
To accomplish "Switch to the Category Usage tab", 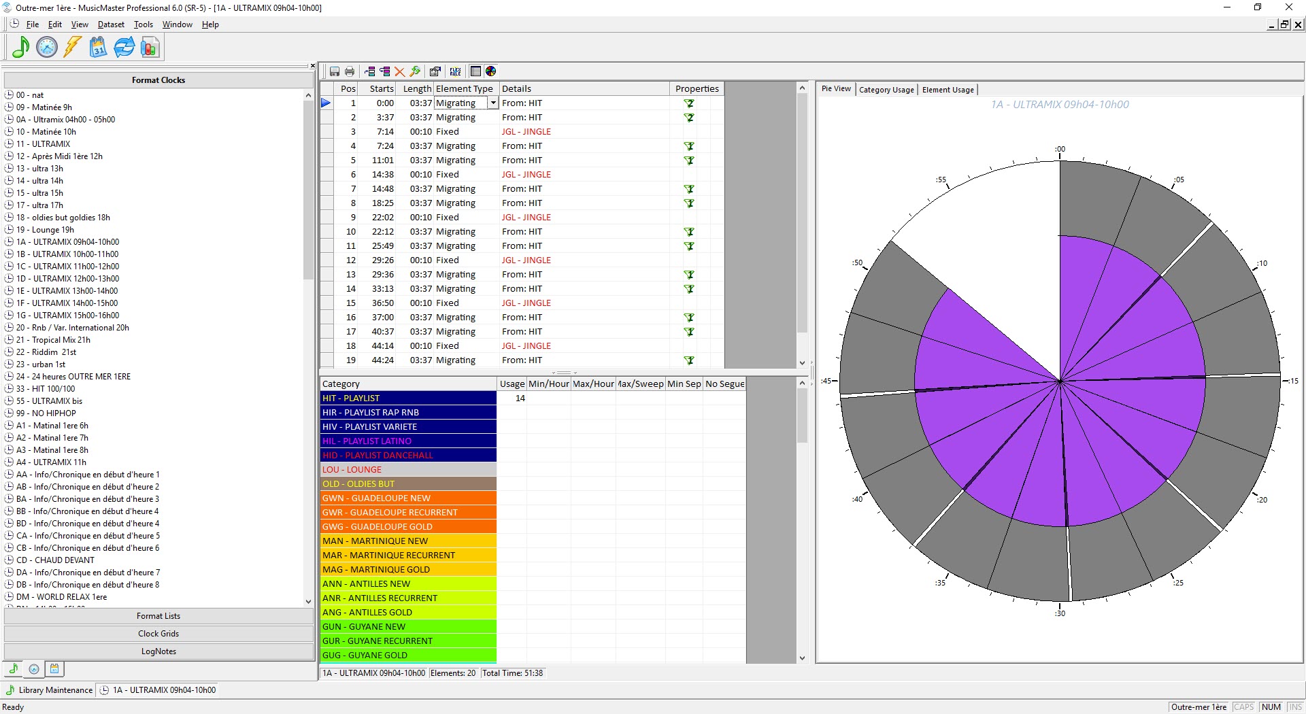I will 886,90.
